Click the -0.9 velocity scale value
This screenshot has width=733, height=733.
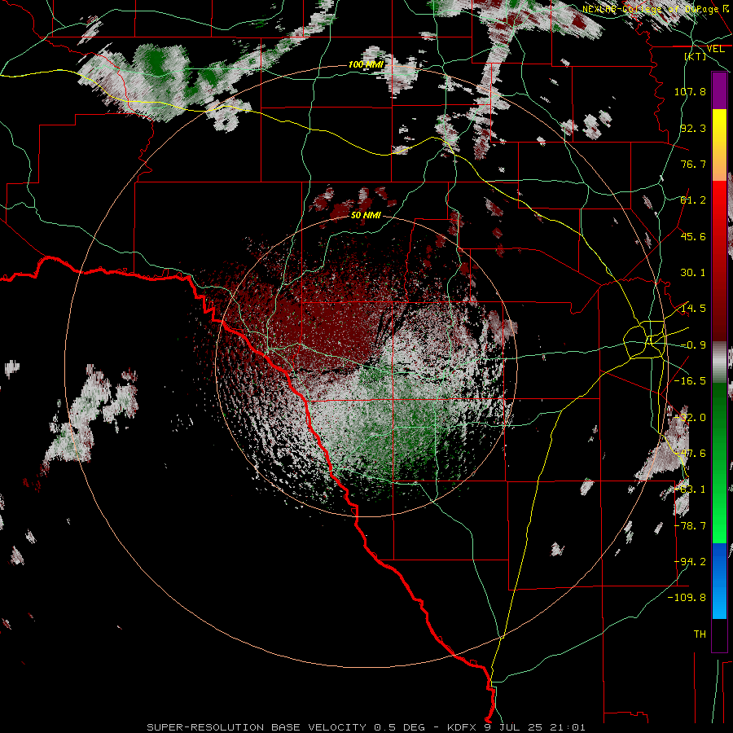tap(693, 345)
